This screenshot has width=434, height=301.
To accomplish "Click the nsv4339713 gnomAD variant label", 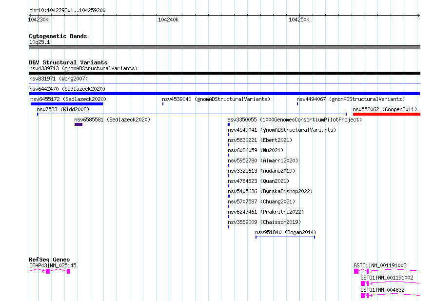I will coord(83,68).
